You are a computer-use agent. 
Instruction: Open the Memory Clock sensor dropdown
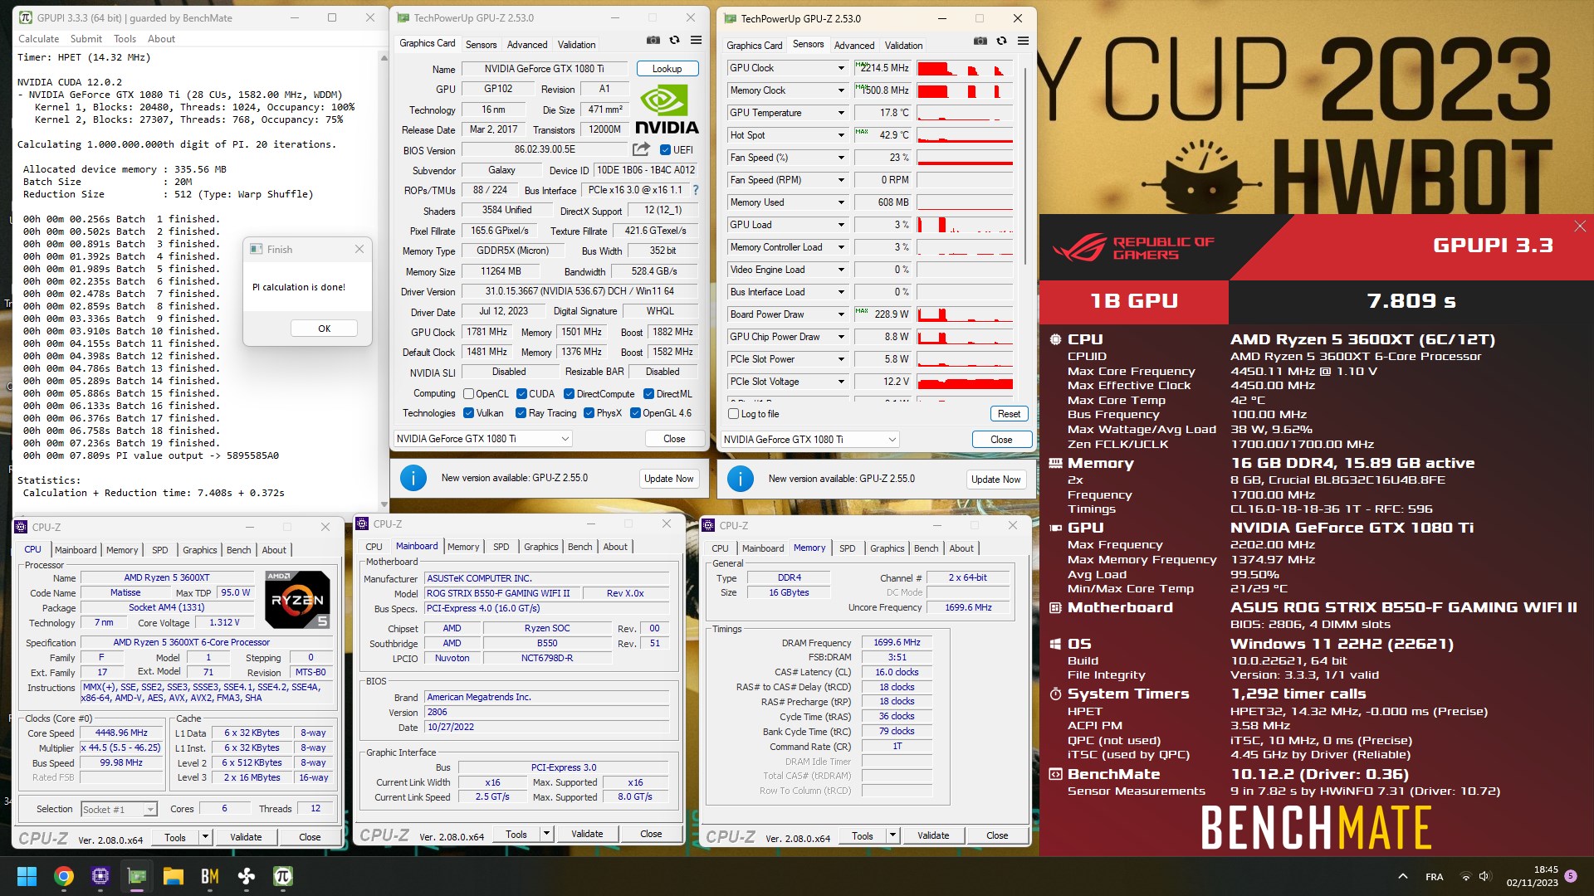[841, 90]
